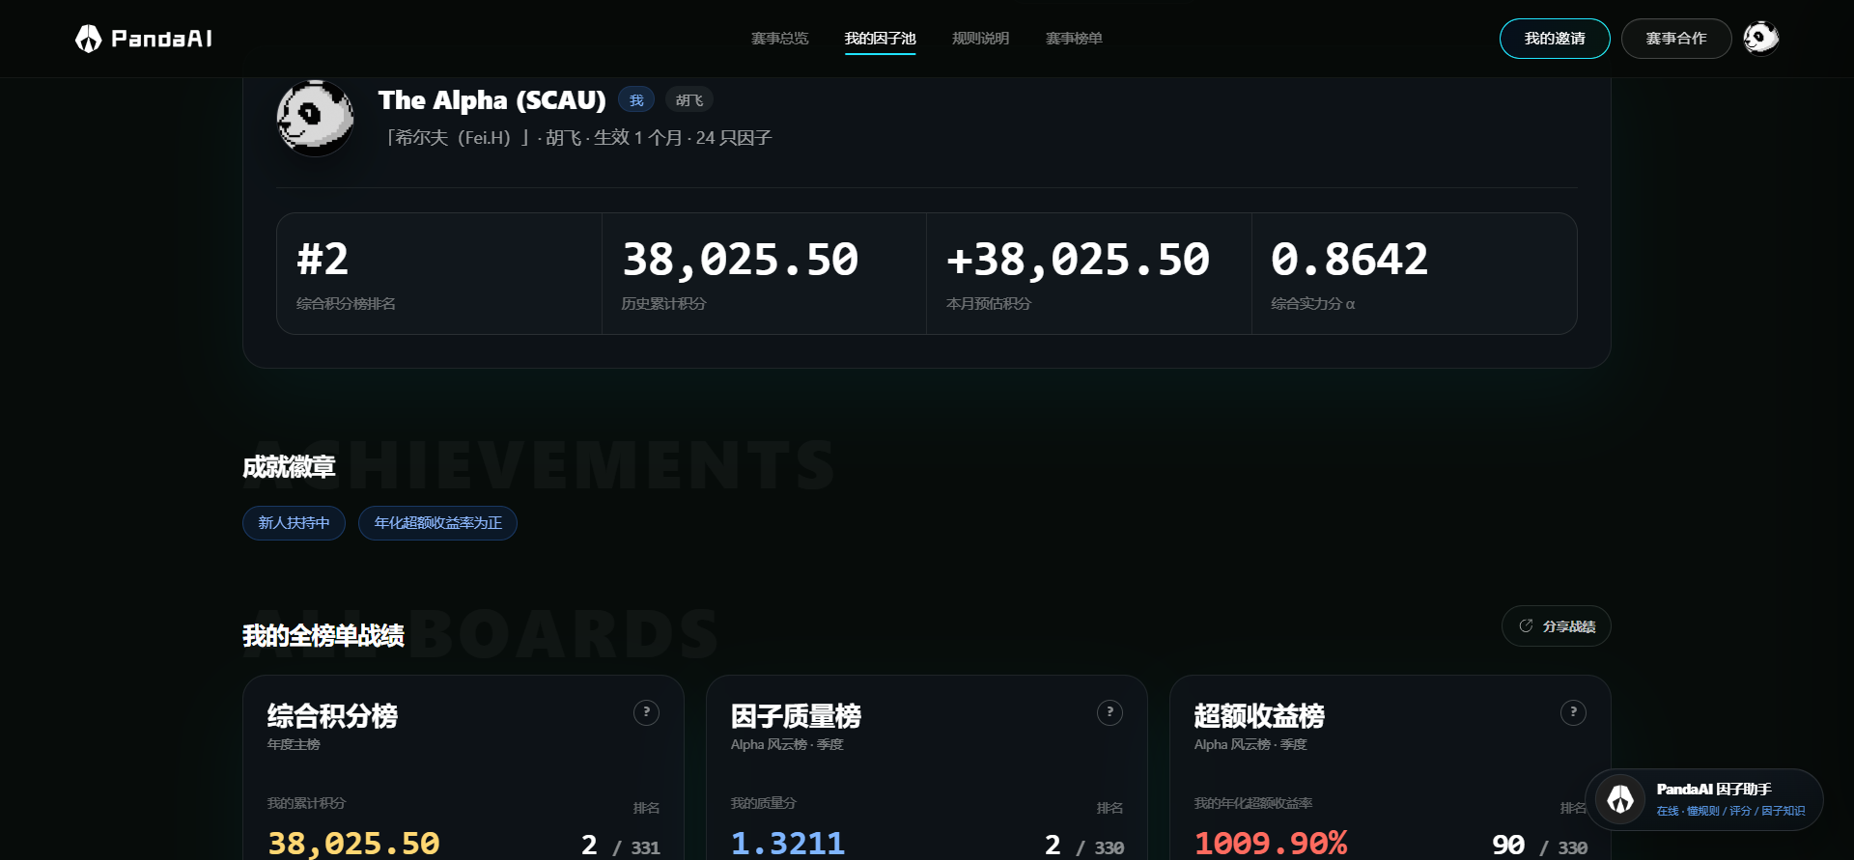
Task: Click 我的邀请 button
Action: (1555, 39)
